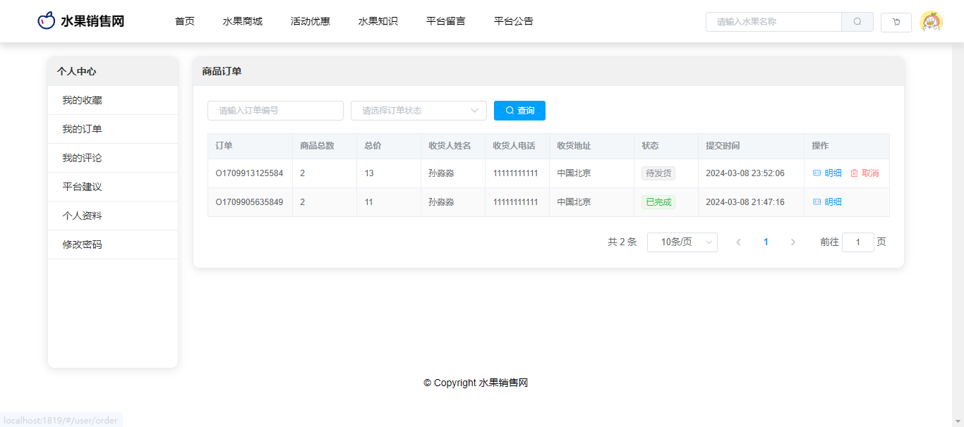
Task: View 明细 for order O1709913125584
Action: click(827, 173)
